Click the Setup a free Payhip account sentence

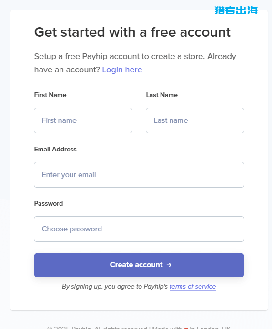click(120, 56)
